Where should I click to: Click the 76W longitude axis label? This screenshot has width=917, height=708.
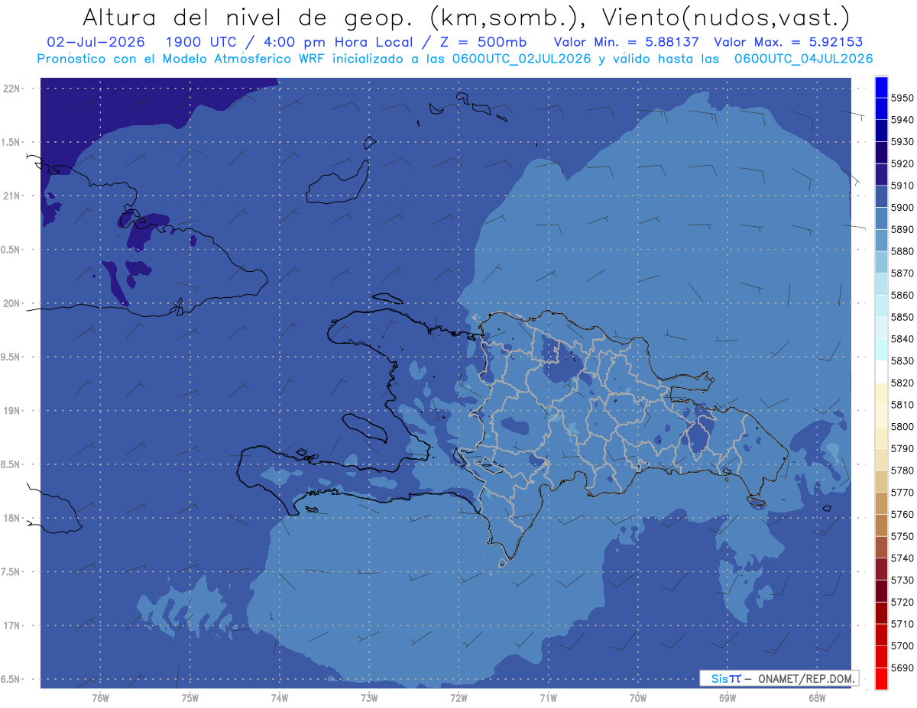point(100,697)
